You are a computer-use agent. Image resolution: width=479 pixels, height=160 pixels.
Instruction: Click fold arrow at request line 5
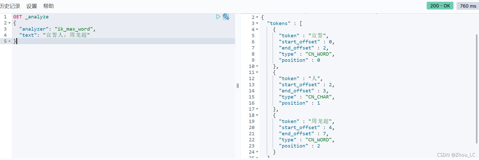pyautogui.click(x=9, y=41)
